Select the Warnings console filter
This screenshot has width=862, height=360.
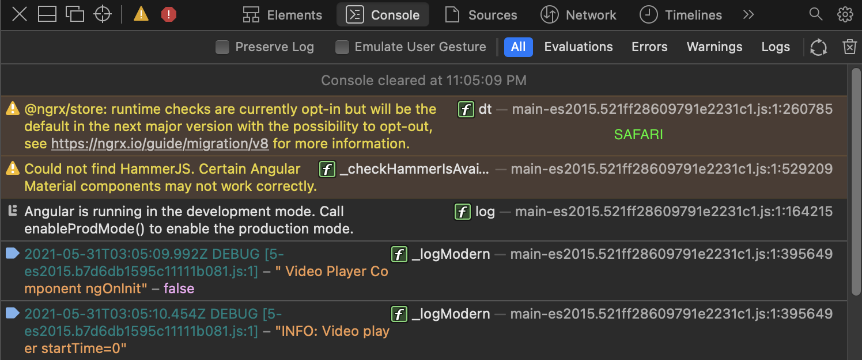pos(714,47)
